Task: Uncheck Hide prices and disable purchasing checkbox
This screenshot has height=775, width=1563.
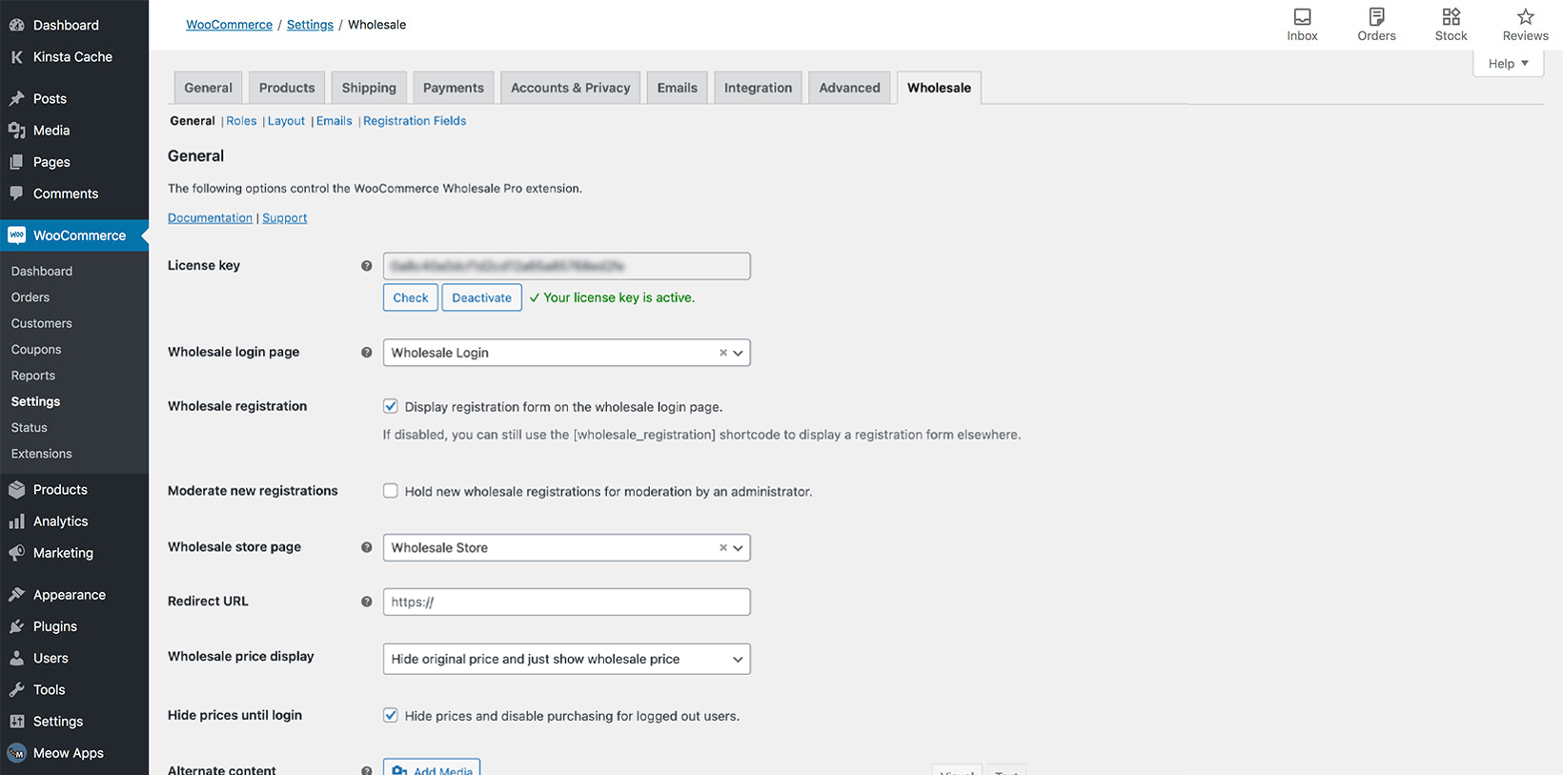Action: (x=391, y=715)
